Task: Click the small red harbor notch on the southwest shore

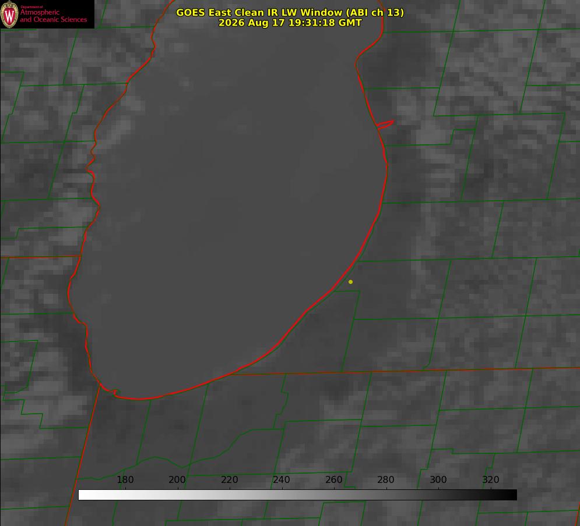Action: point(110,392)
